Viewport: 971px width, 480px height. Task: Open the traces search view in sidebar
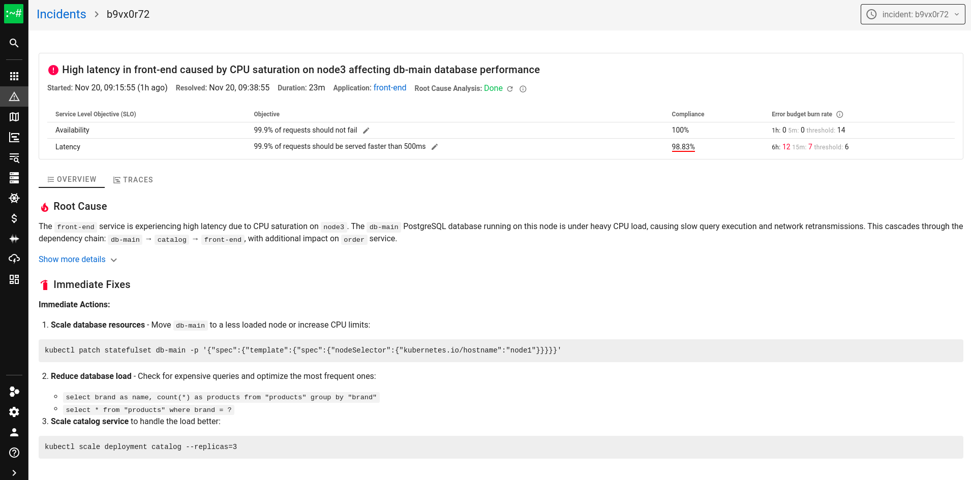[x=14, y=157]
